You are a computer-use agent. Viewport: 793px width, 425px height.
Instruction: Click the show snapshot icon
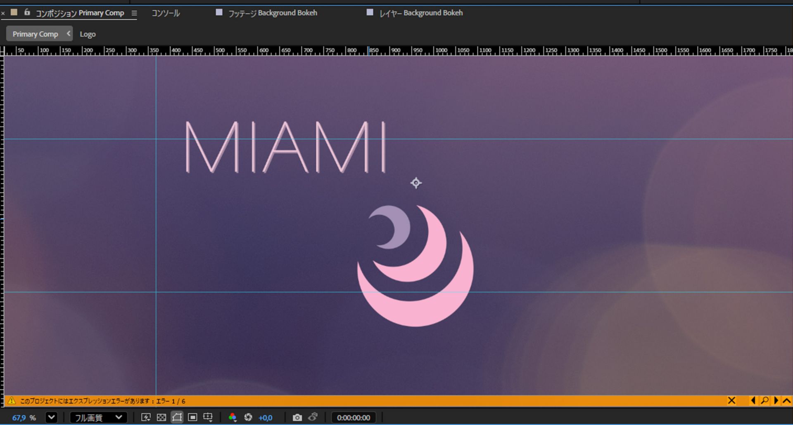pos(313,417)
